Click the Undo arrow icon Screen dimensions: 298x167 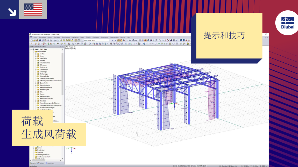click(54, 40)
